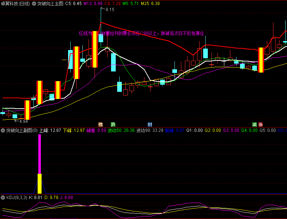Select the Q4: 0.00 value
The image size is (287, 219).
(x=249, y=130)
